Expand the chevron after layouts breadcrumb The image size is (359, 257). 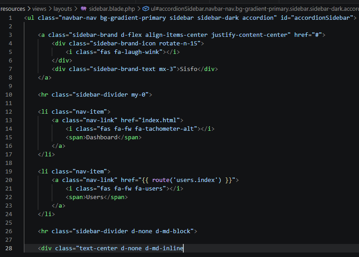(x=76, y=9)
